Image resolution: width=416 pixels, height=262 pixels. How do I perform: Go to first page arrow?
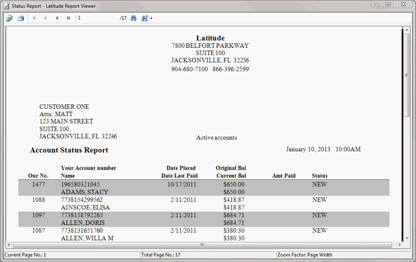pyautogui.click(x=34, y=18)
